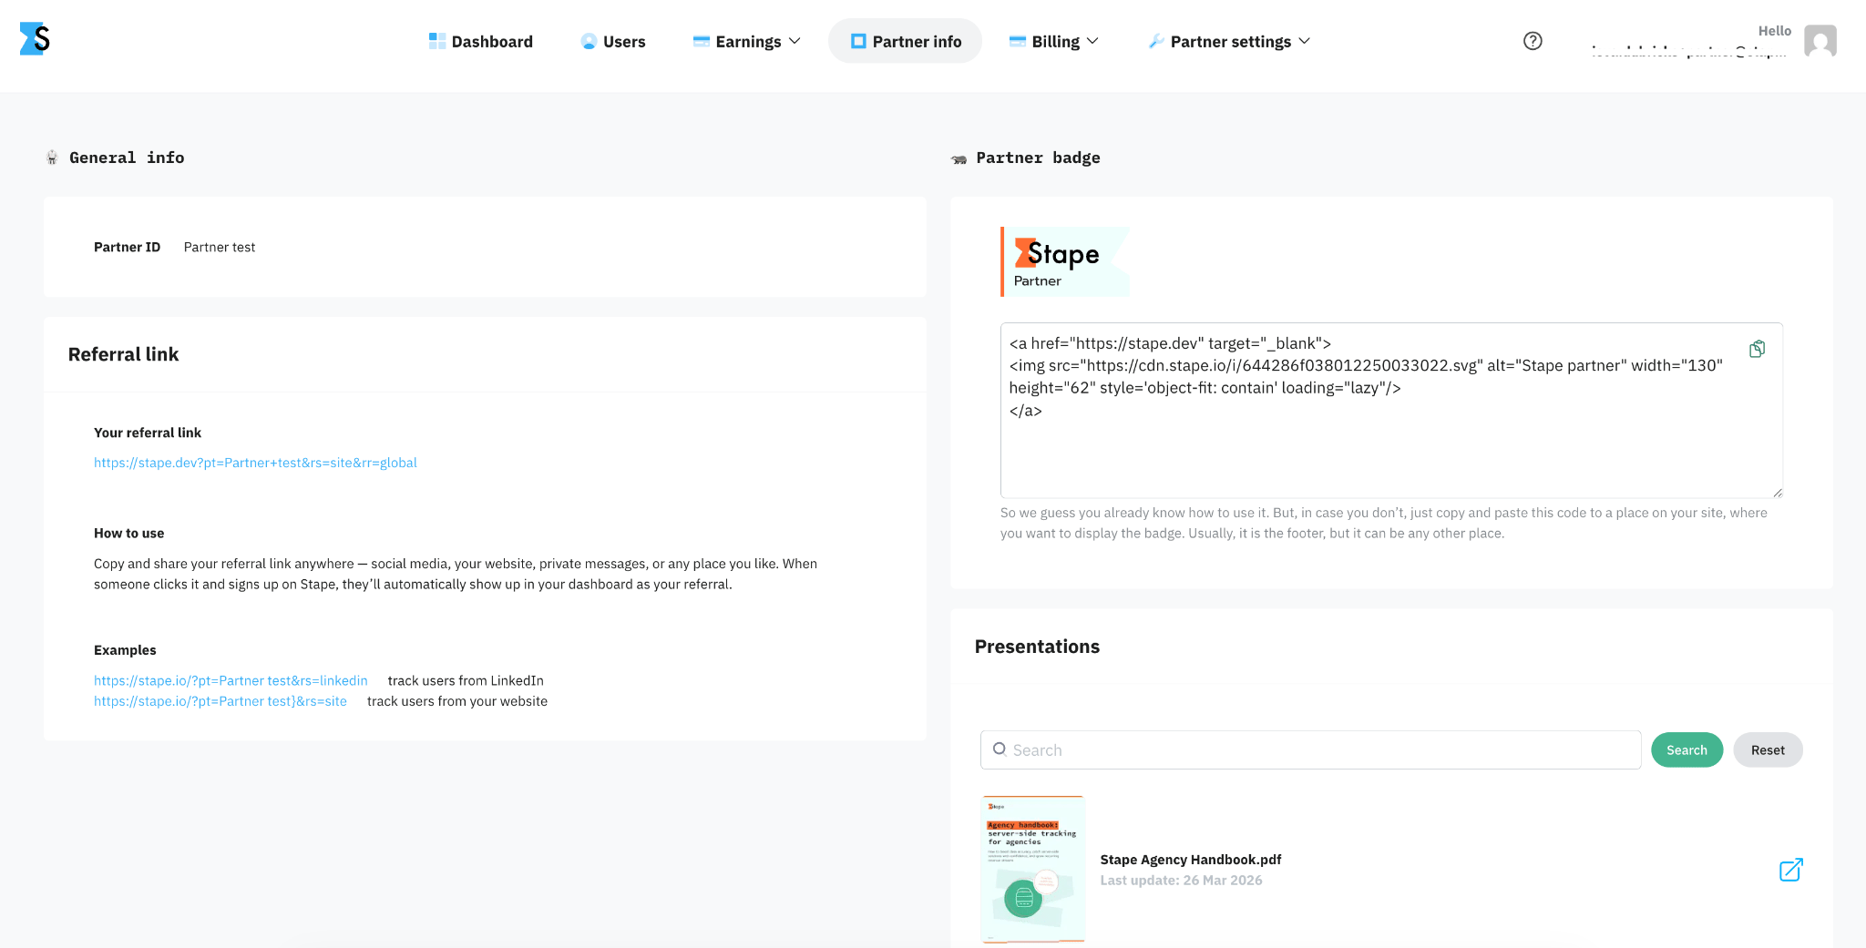Expand the Partner settings dropdown
Screen dimensions: 1866x948
(1229, 41)
